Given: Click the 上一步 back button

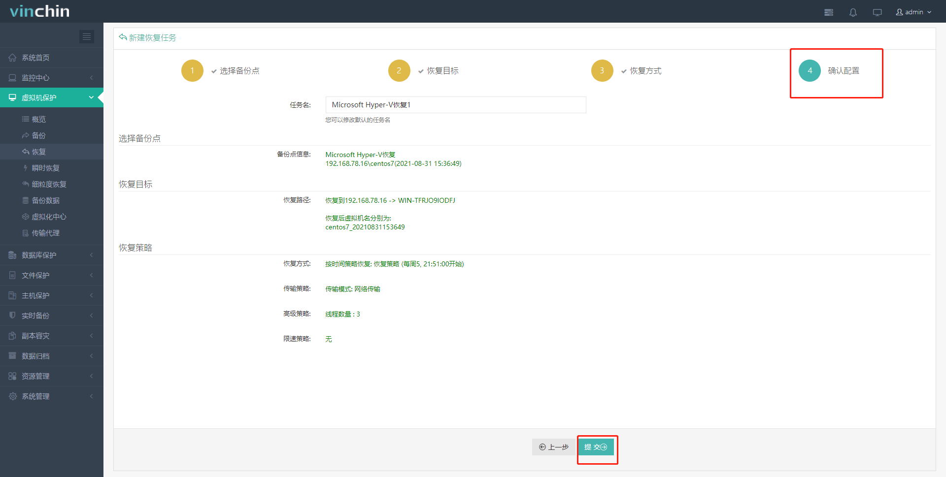Looking at the screenshot, I should pyautogui.click(x=554, y=447).
